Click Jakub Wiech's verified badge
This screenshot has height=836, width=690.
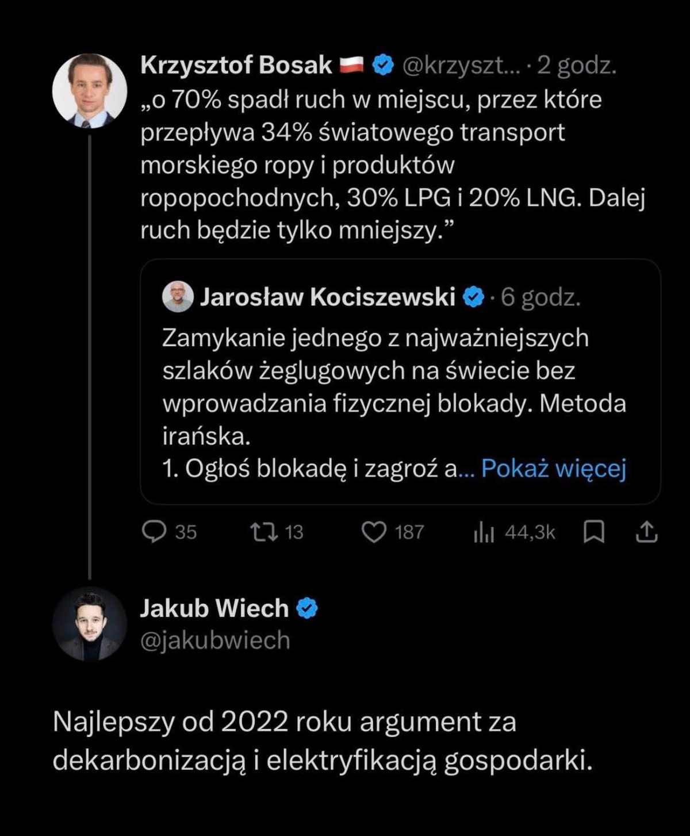pyautogui.click(x=307, y=608)
